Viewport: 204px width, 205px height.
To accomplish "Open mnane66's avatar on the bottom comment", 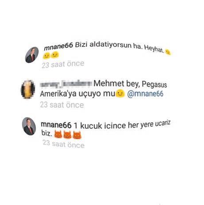I will click(x=29, y=126).
